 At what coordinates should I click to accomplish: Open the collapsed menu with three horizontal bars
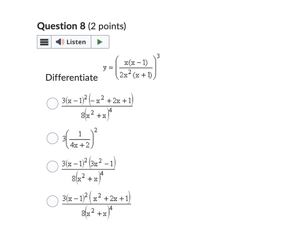44,42
